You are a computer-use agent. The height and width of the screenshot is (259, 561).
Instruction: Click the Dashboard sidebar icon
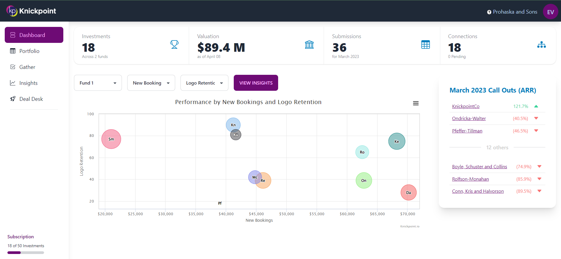[x=13, y=35]
